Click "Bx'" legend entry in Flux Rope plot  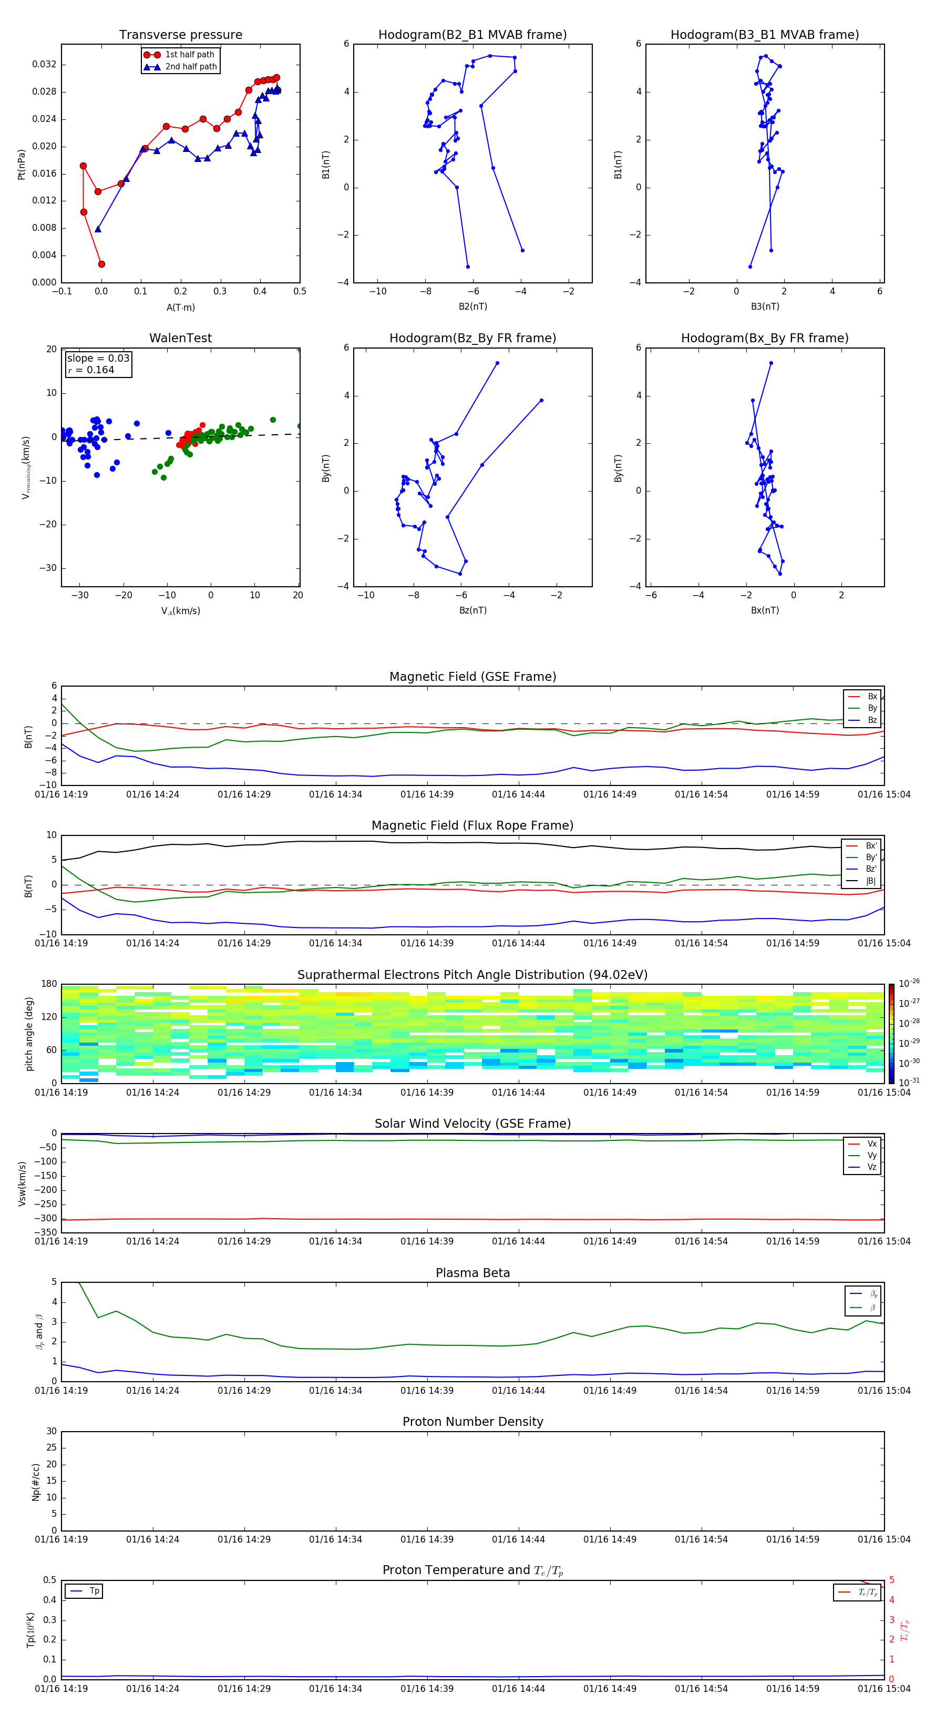point(861,846)
